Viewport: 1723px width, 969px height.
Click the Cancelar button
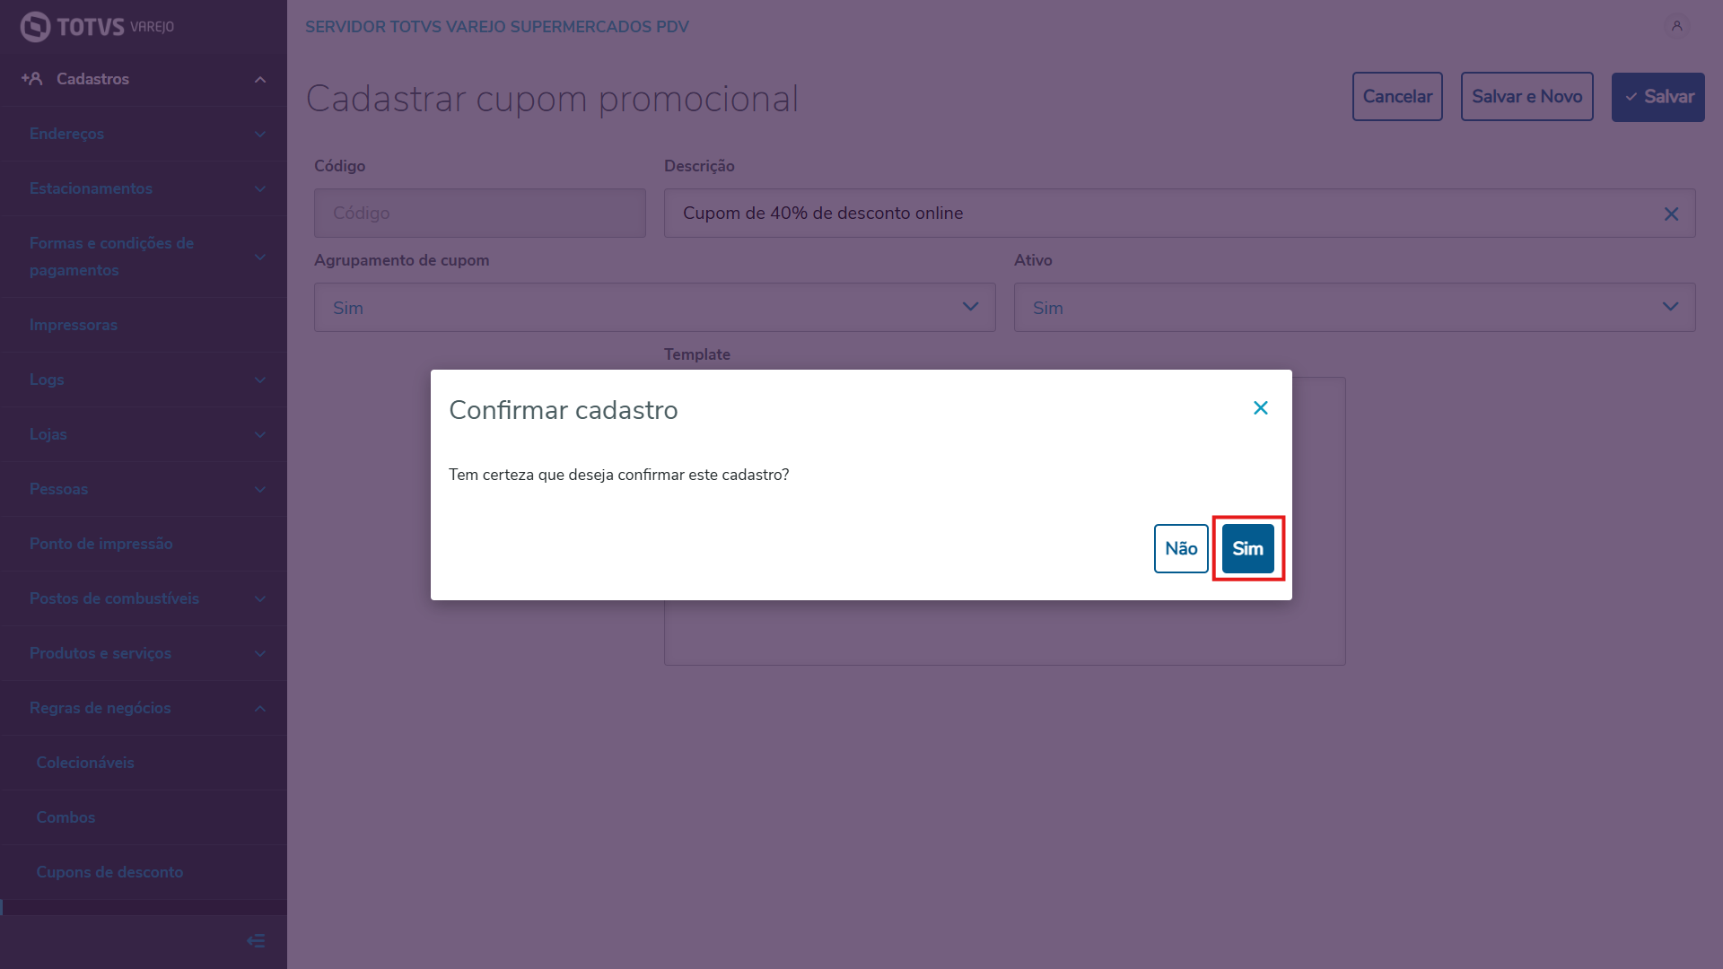[x=1396, y=97]
